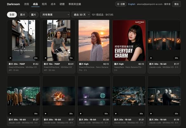Click the happyface Nano Banana Pro caption
Screen dimensions: 186x128
pos(129,69)
